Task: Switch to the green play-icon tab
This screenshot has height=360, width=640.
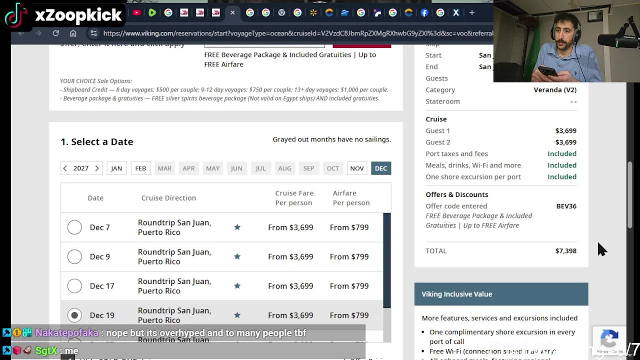Action: [x=152, y=12]
